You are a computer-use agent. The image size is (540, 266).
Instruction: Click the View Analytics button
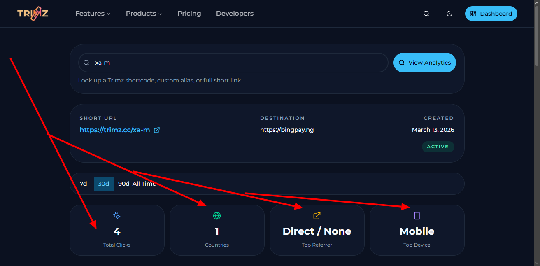click(424, 62)
